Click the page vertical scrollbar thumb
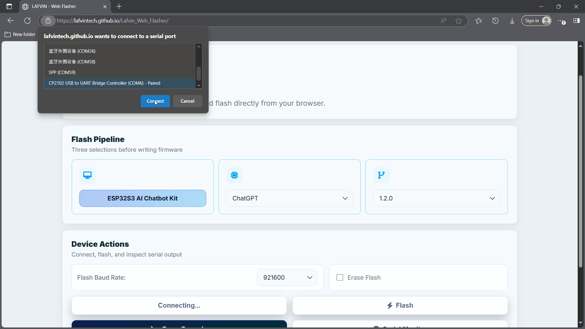This screenshot has height=329, width=585. 580,171
